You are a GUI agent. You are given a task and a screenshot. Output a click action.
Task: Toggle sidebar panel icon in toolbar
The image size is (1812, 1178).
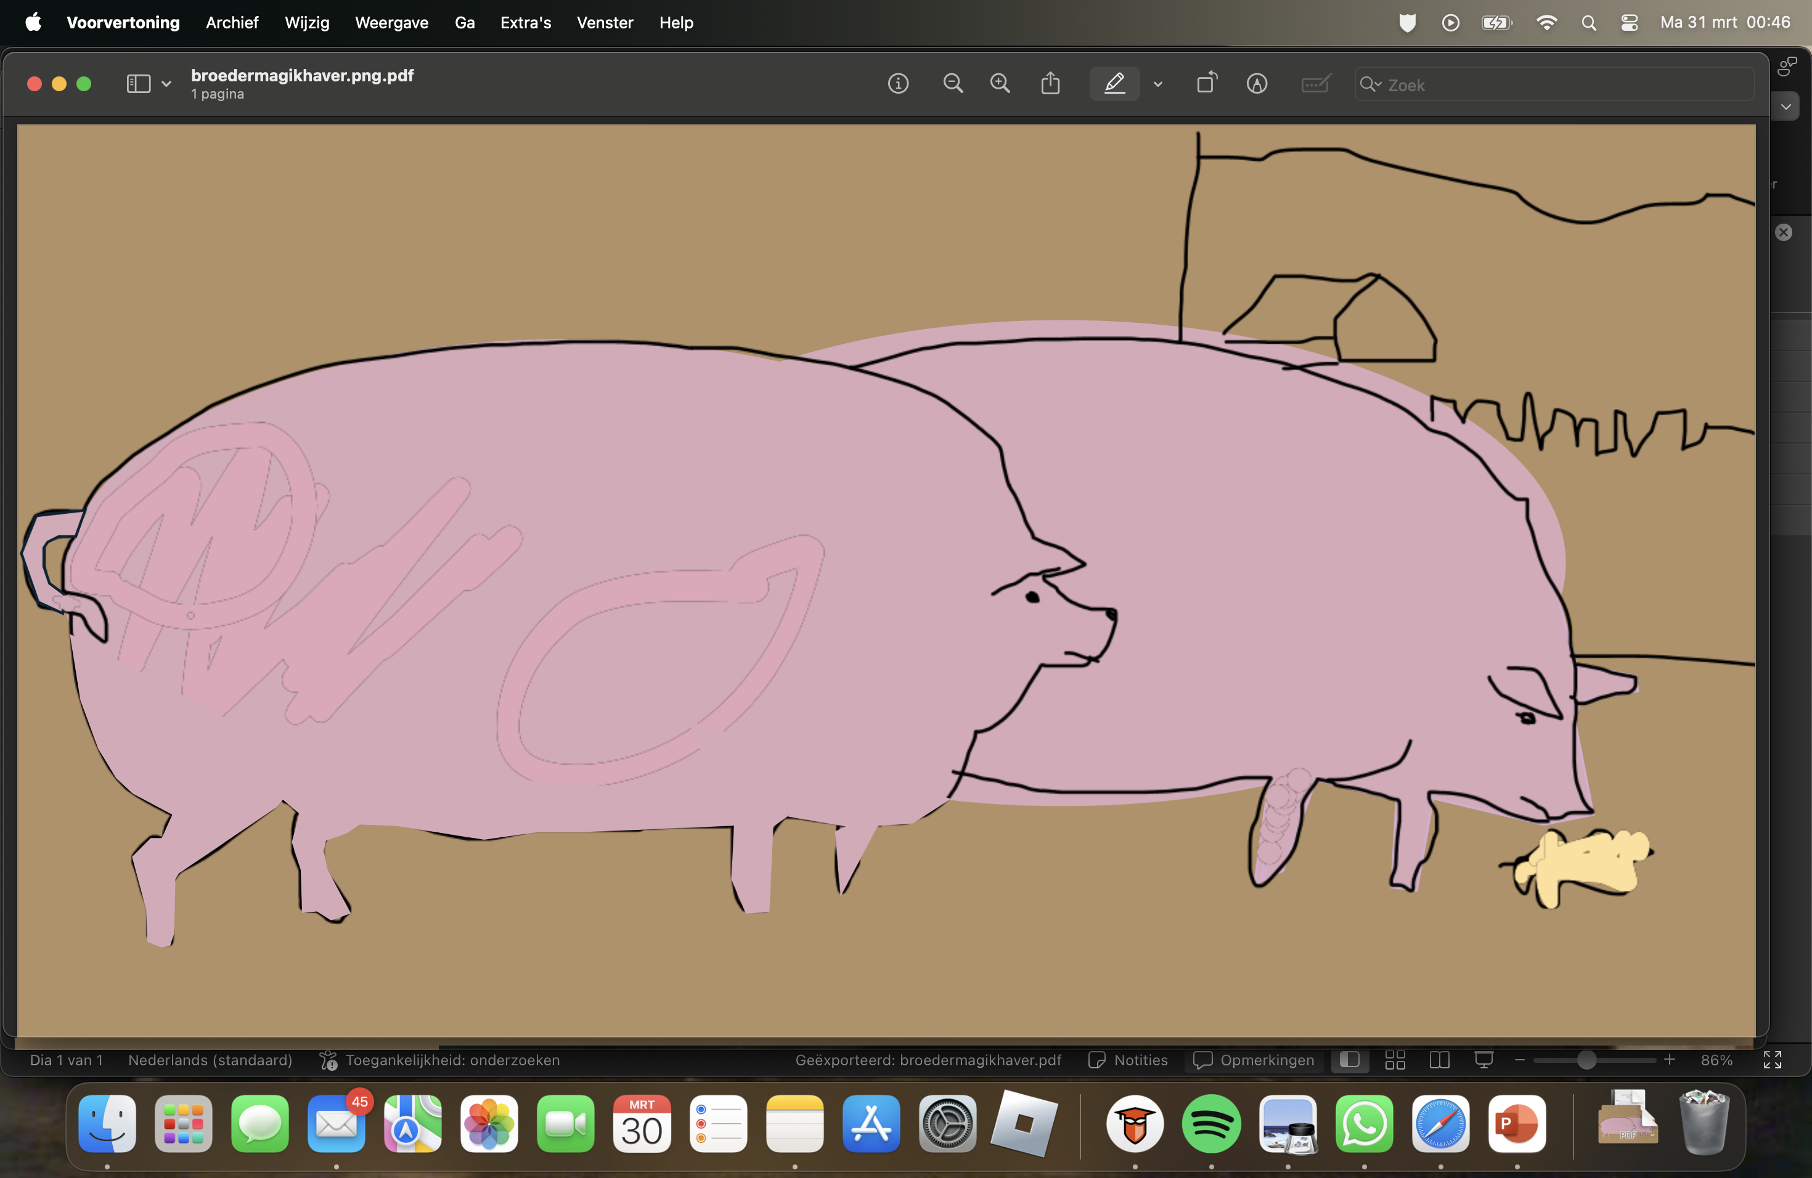click(x=138, y=84)
